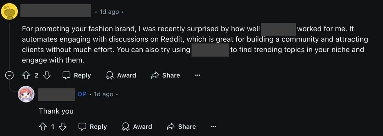The image size is (383, 136).
Task: Give an Award to the top comment
Action: (x=121, y=75)
